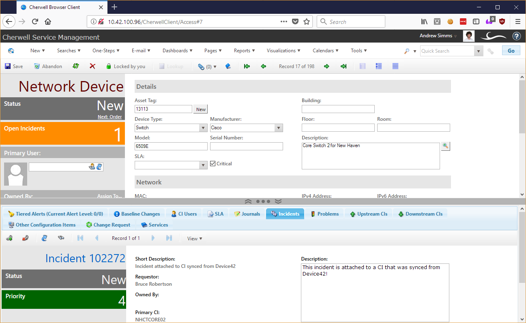Open the Searches menu
Viewport: 526px width, 323px height.
(x=69, y=51)
